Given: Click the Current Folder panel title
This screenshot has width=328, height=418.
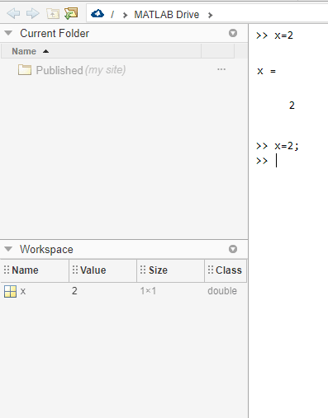Looking at the screenshot, I should click(x=55, y=33).
